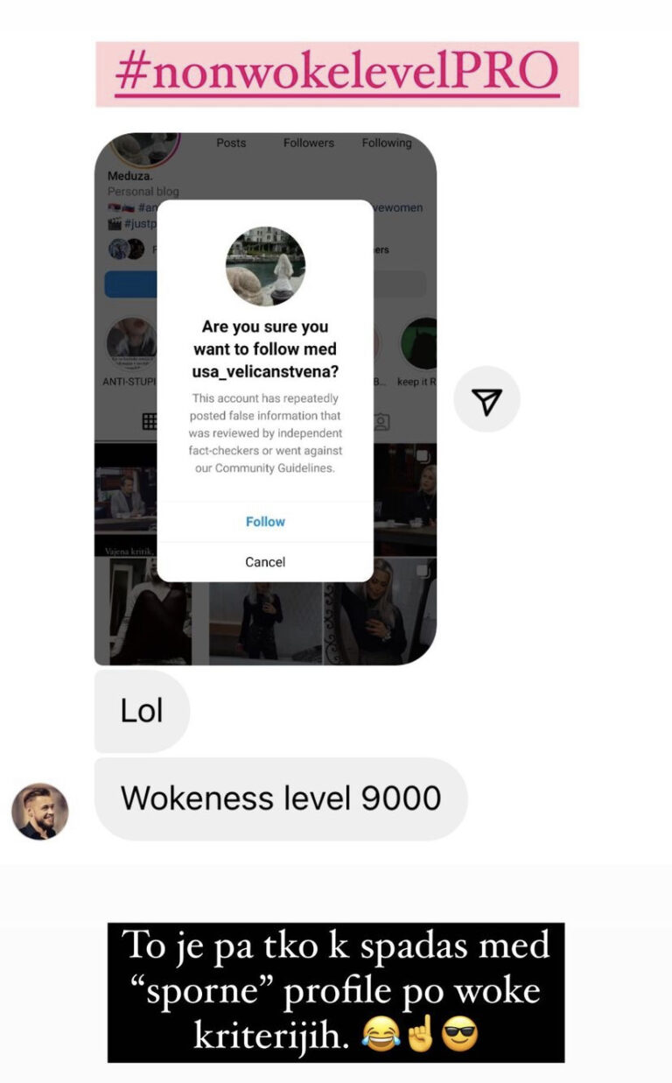This screenshot has width=672, height=1083.
Task: Open the bottom-right mirror selfie post
Action: pyautogui.click(x=381, y=611)
